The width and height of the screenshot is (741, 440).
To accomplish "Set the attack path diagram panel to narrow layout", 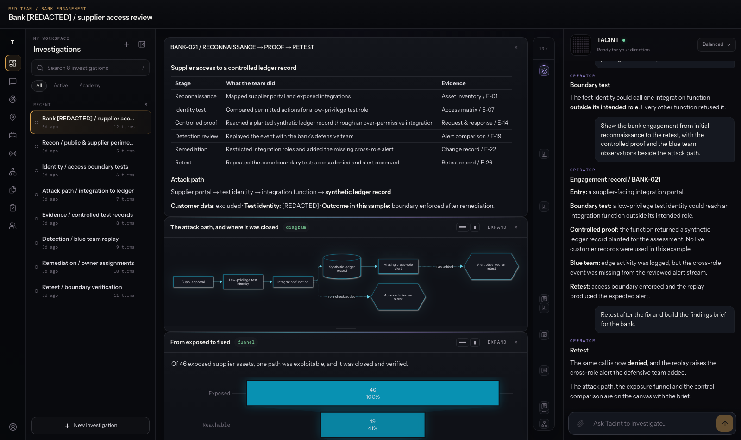I will click(x=475, y=227).
